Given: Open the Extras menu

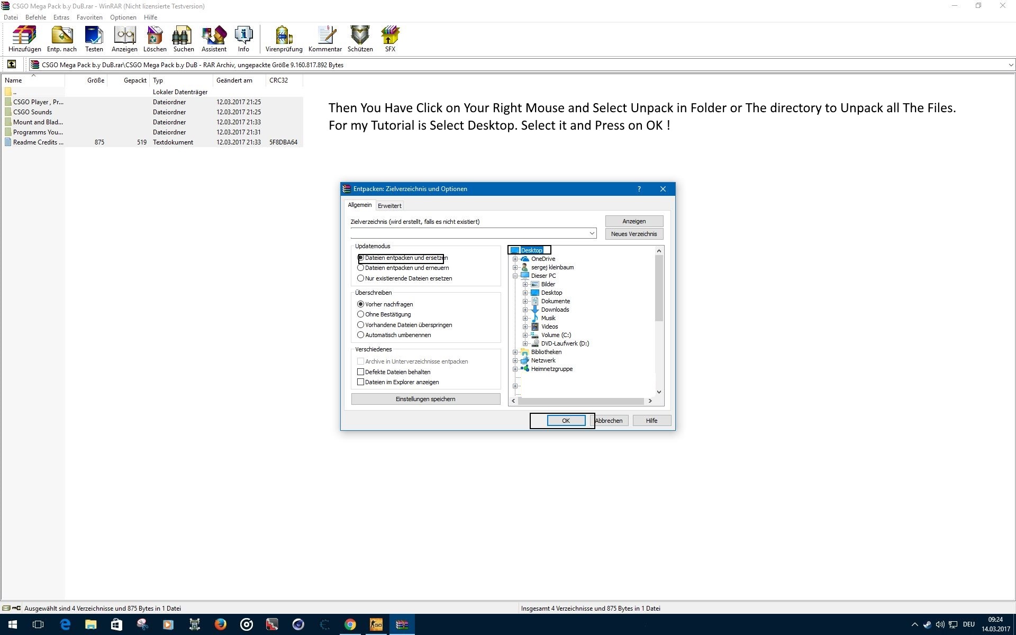Looking at the screenshot, I should point(61,17).
